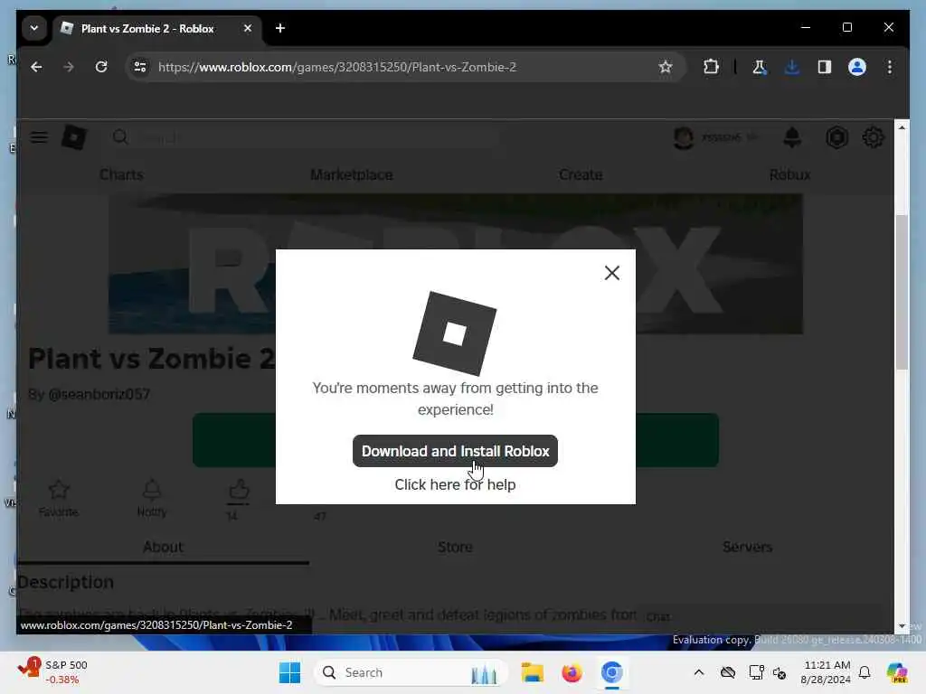Bookmark this tab with the star icon
This screenshot has width=926, height=694.
coord(666,67)
